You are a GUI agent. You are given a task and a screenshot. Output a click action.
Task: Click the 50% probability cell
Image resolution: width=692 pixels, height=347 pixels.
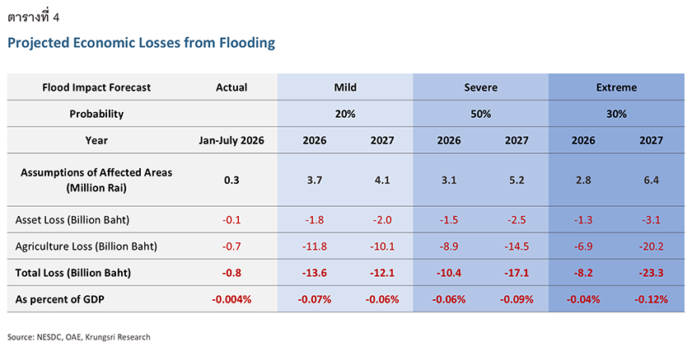point(480,114)
